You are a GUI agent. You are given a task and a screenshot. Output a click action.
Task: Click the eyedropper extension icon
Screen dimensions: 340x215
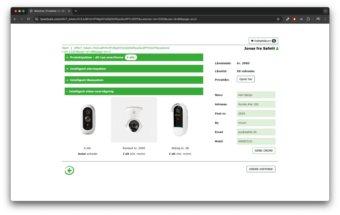pos(287,19)
